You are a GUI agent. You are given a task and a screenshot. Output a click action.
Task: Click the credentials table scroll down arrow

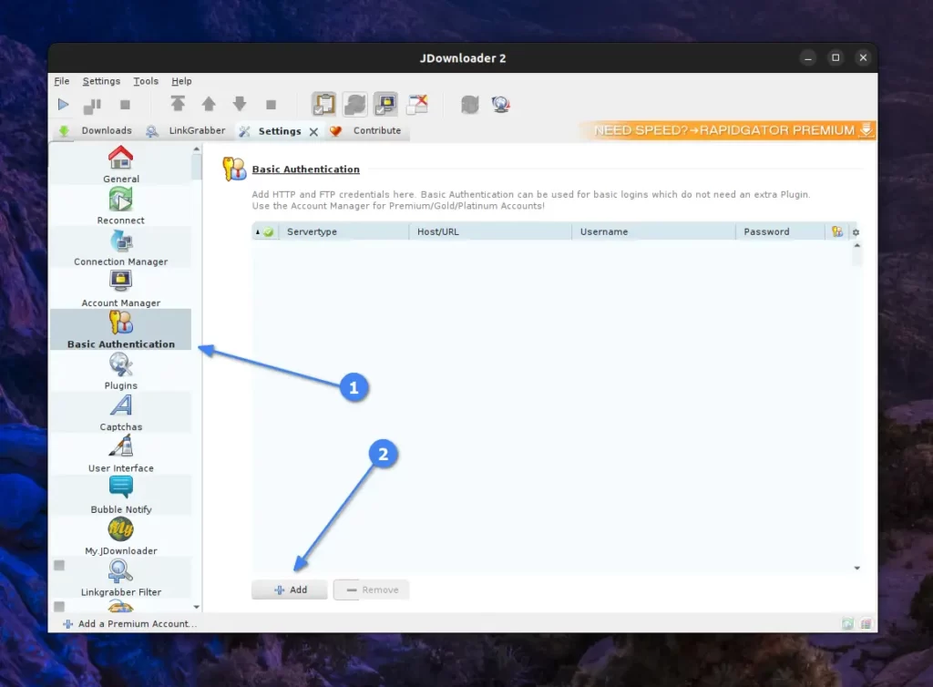856,568
